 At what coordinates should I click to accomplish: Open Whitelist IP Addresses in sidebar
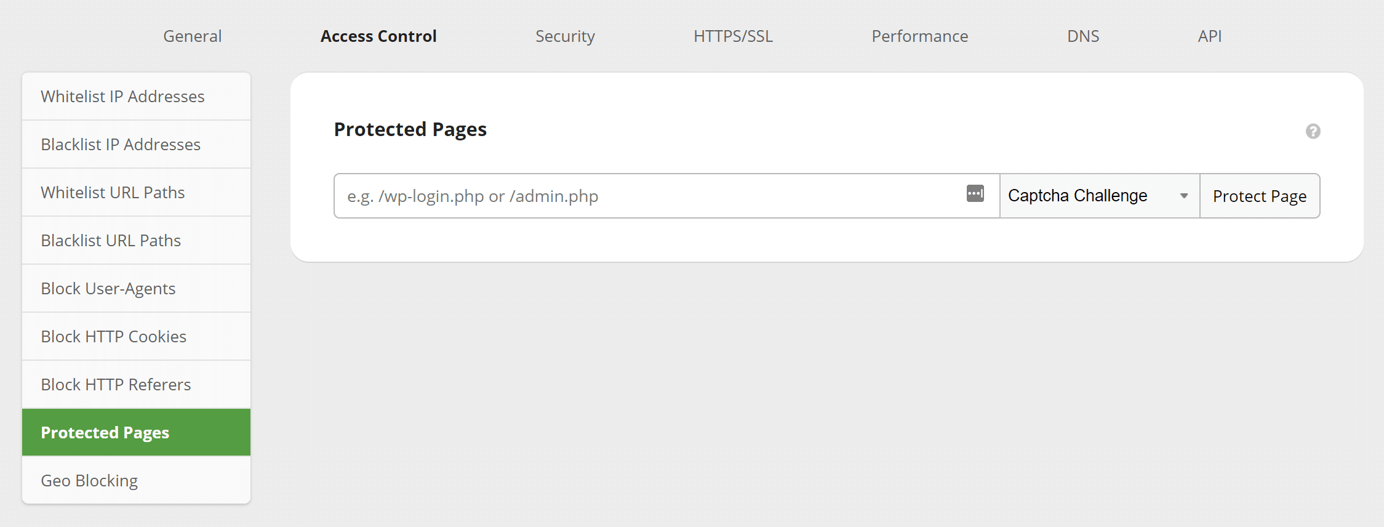136,97
